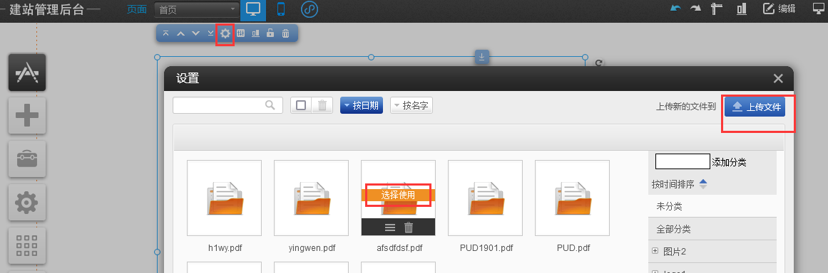
Task: Sort files with 按日期 dropdown
Action: click(361, 105)
